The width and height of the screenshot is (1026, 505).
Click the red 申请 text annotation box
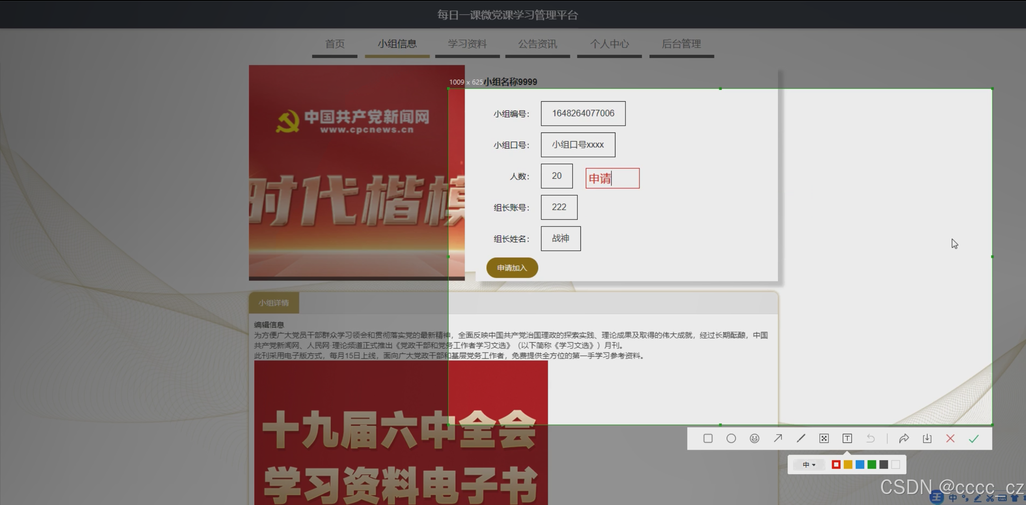coord(612,178)
